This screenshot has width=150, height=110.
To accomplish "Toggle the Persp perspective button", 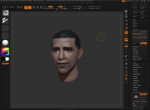I will [126, 32].
